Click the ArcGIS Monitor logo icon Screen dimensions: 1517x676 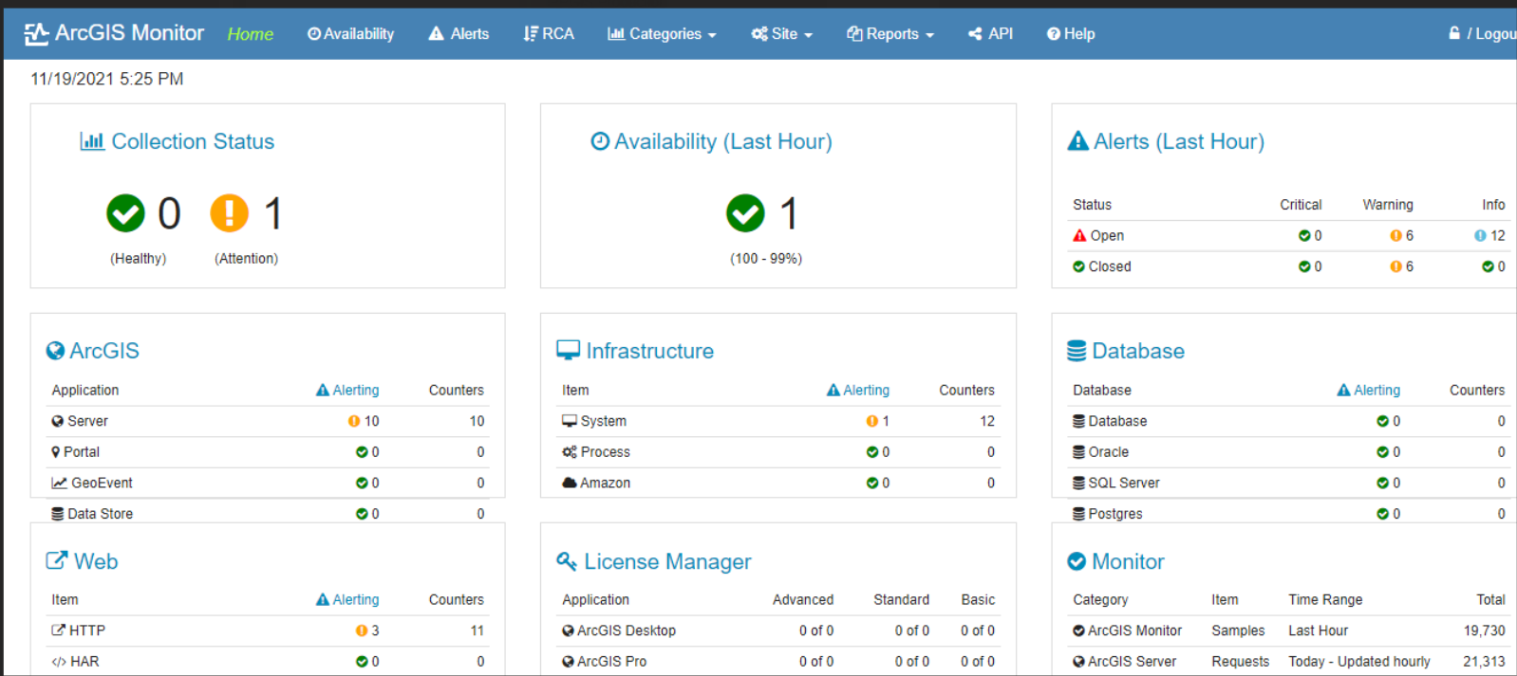[36, 34]
